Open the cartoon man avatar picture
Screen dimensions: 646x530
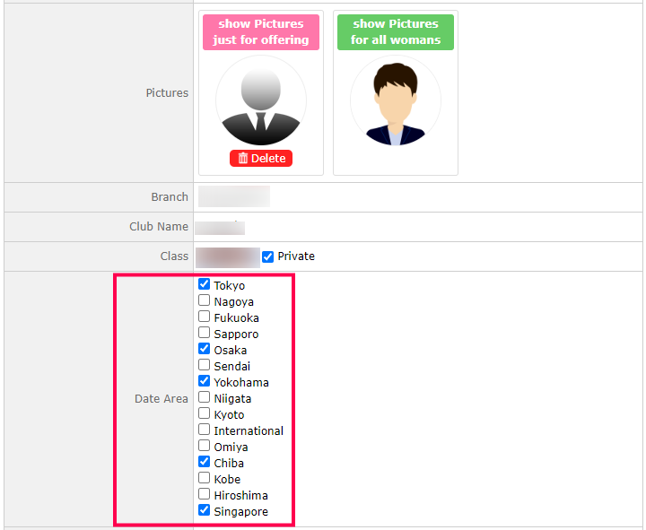[396, 101]
